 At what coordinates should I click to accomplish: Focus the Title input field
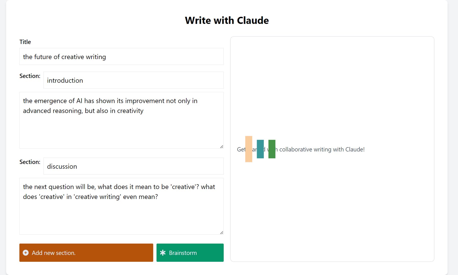tap(121, 57)
